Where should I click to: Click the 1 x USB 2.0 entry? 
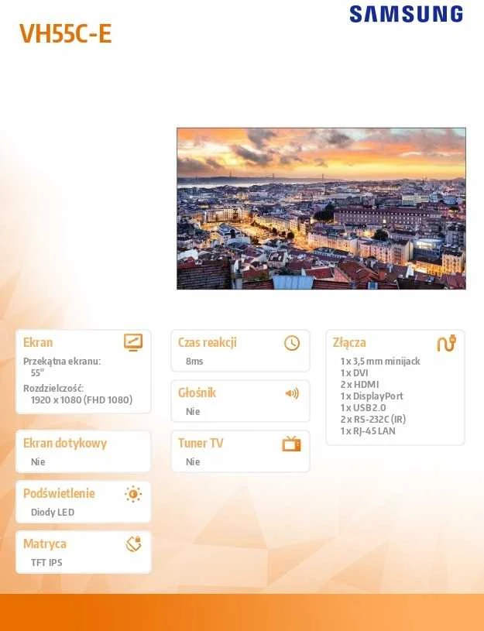click(362, 408)
